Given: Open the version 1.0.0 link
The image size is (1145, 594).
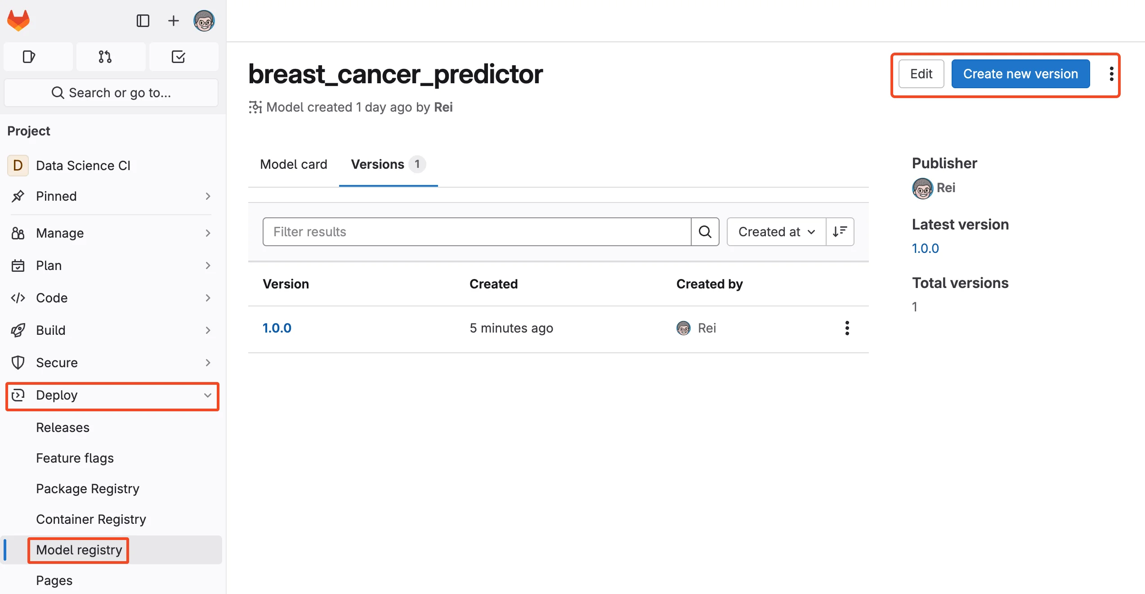Looking at the screenshot, I should tap(277, 328).
